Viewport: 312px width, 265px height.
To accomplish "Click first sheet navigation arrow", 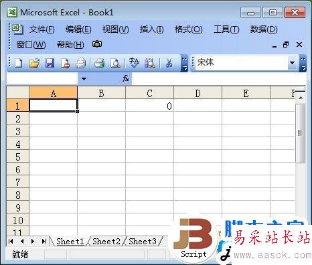I will coord(11,241).
